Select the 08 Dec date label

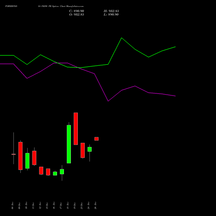(x=13, y=206)
